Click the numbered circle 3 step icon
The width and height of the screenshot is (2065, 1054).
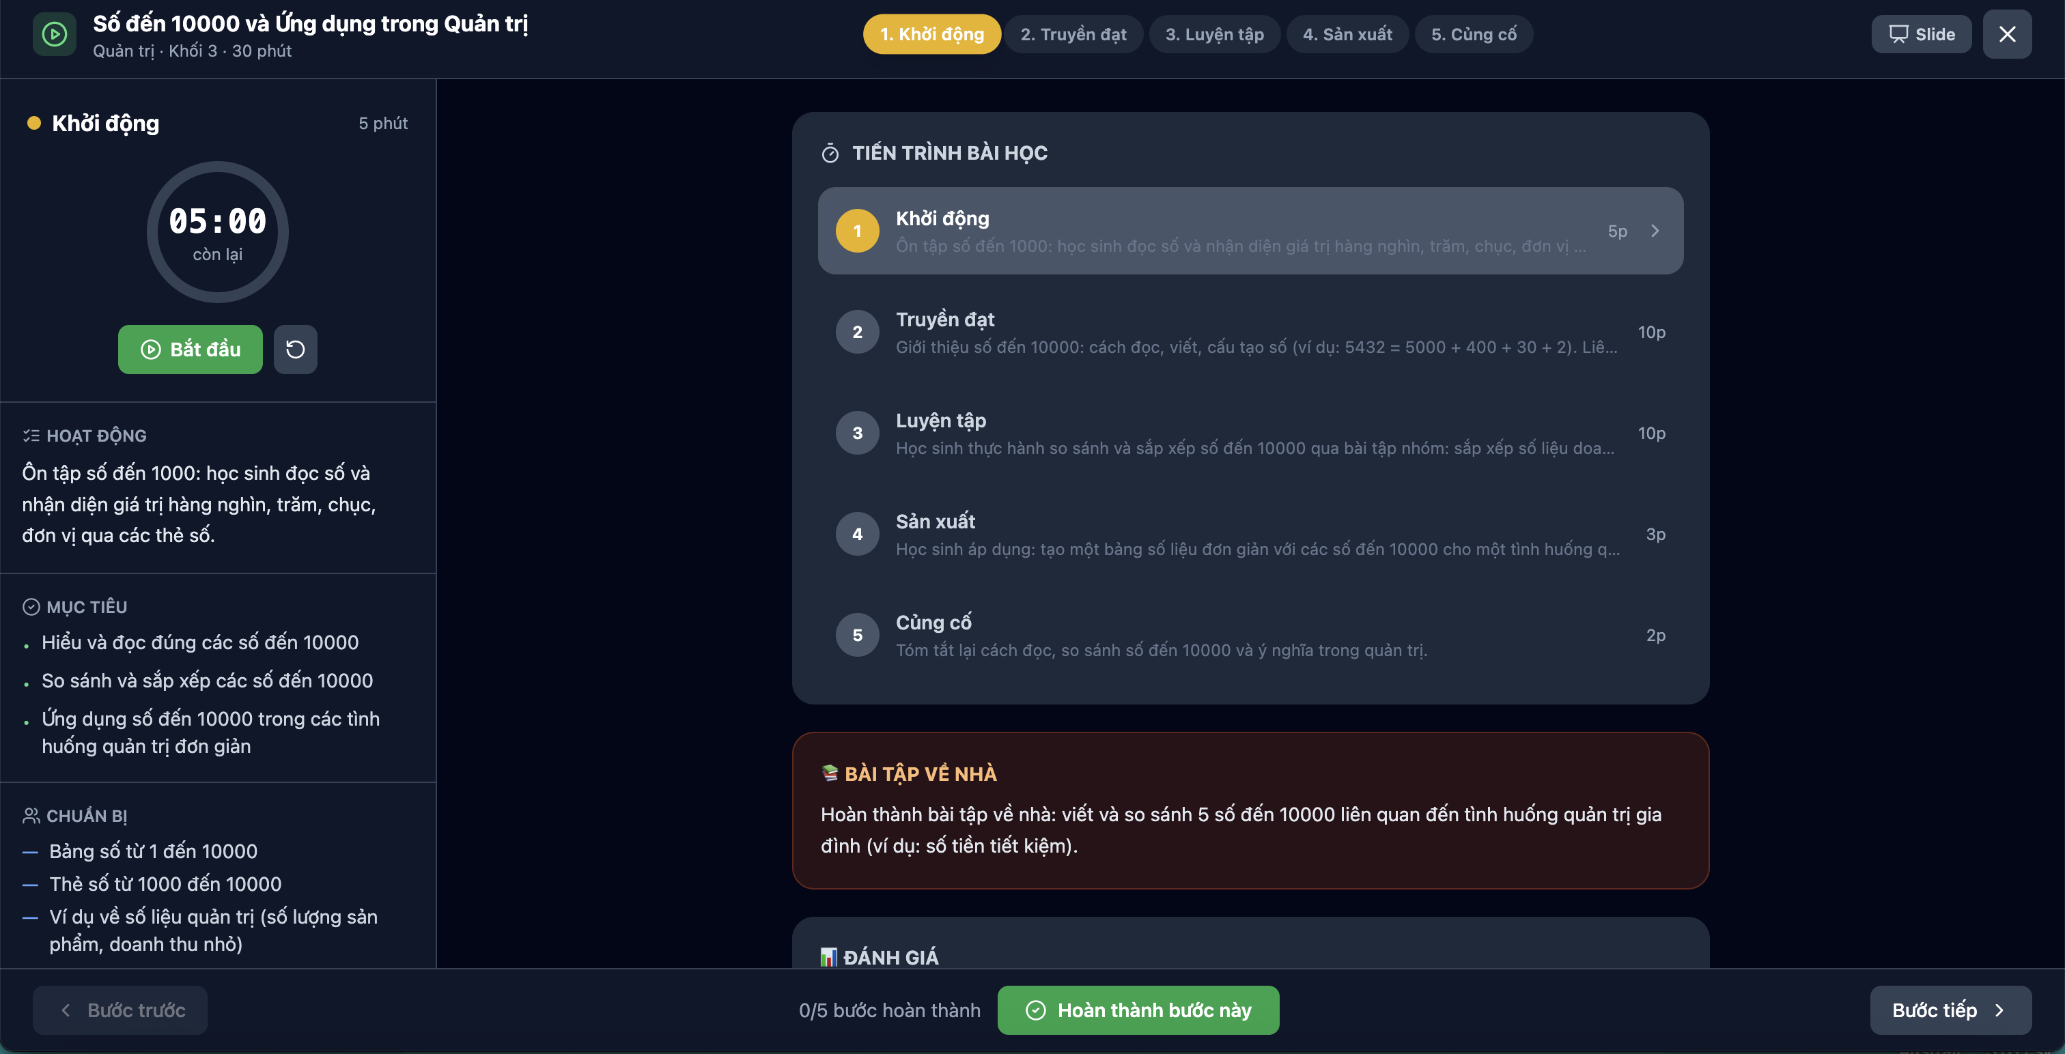(857, 433)
